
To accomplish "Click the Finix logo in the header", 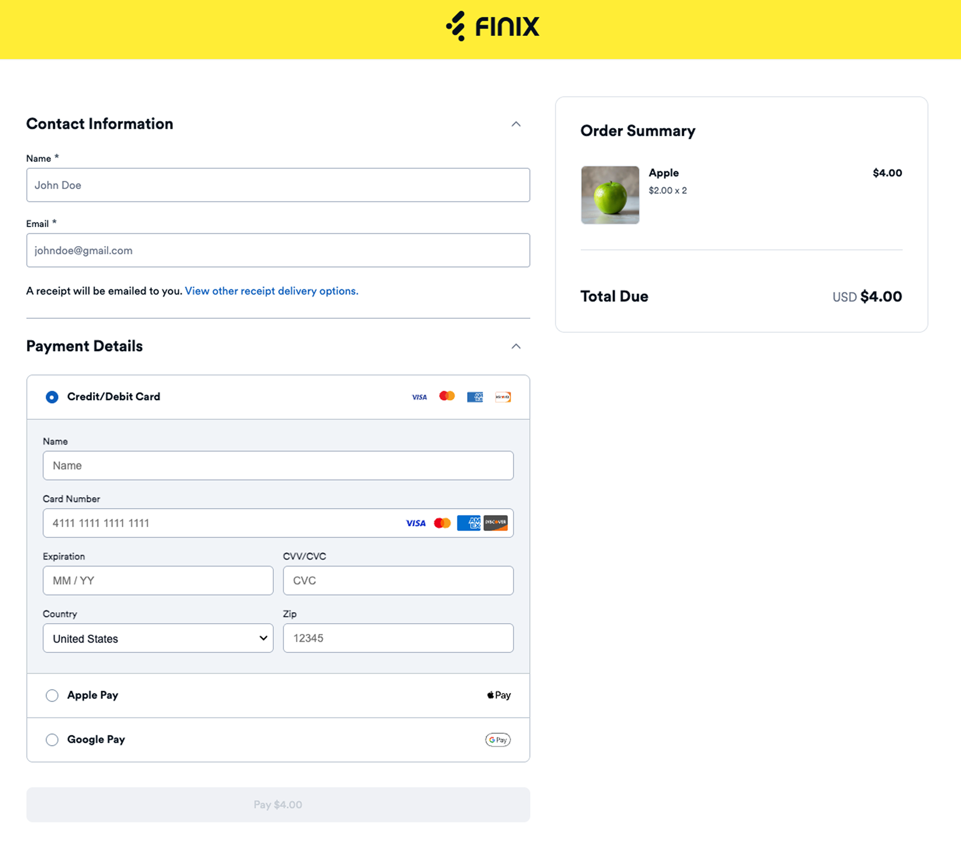I will tap(492, 26).
